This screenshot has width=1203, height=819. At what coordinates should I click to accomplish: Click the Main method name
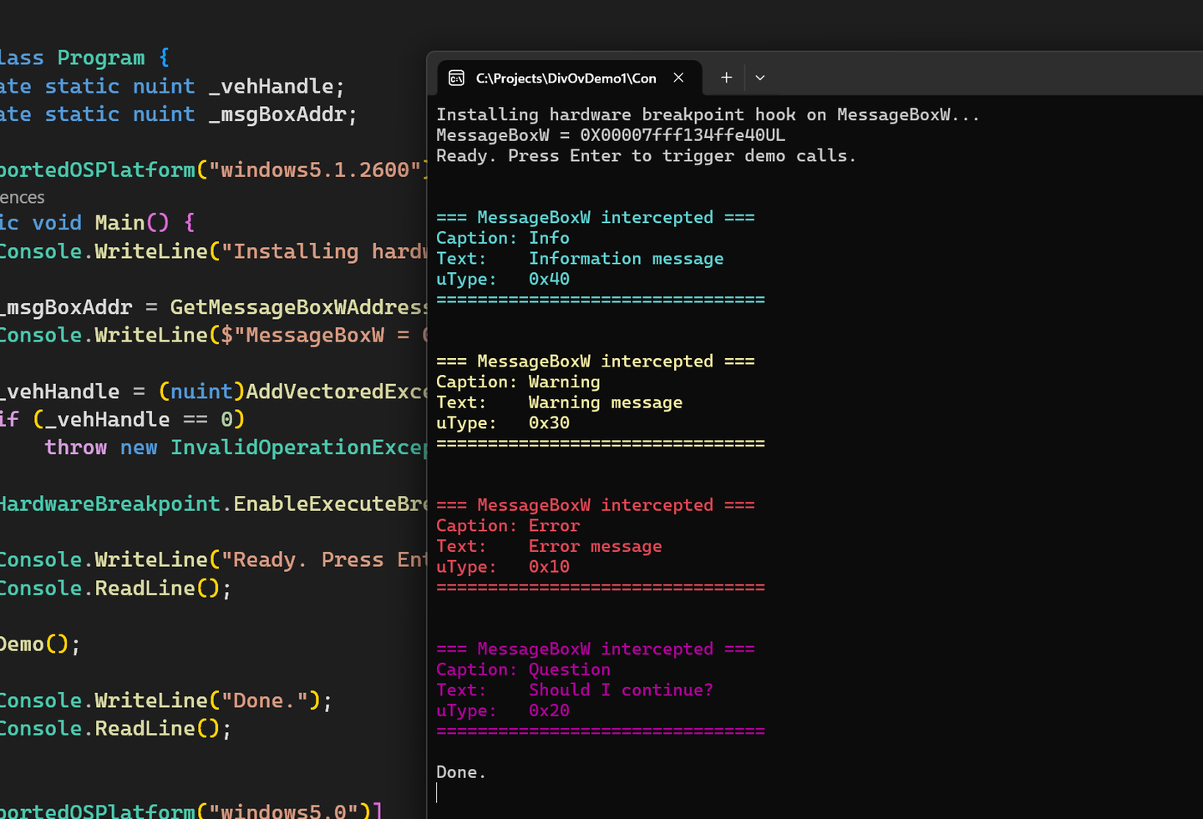[x=119, y=223]
